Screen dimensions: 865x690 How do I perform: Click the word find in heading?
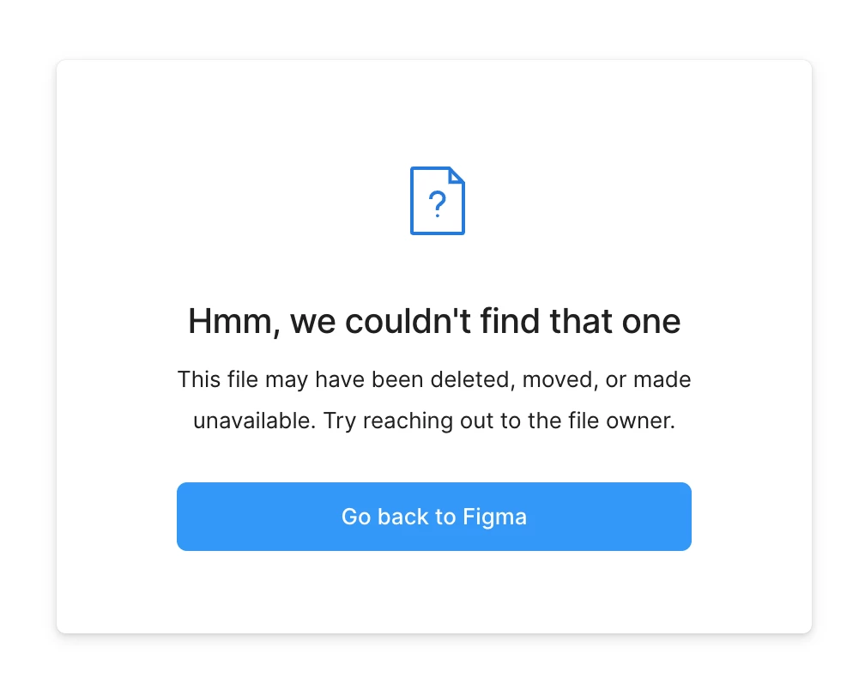coord(510,320)
